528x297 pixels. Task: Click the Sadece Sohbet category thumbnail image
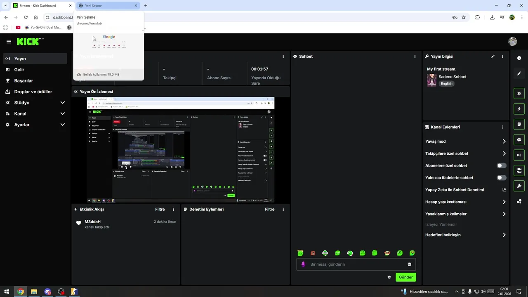pyautogui.click(x=431, y=80)
